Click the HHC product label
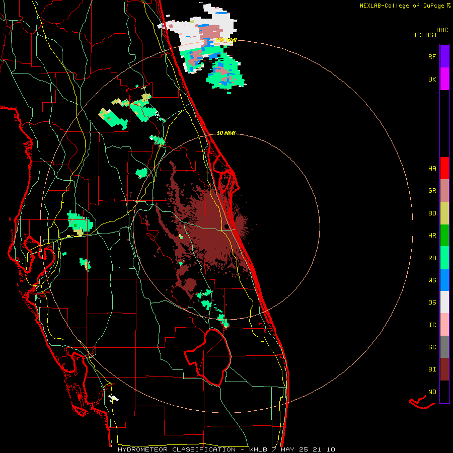Viewport: 453px width, 453px height. click(x=442, y=30)
